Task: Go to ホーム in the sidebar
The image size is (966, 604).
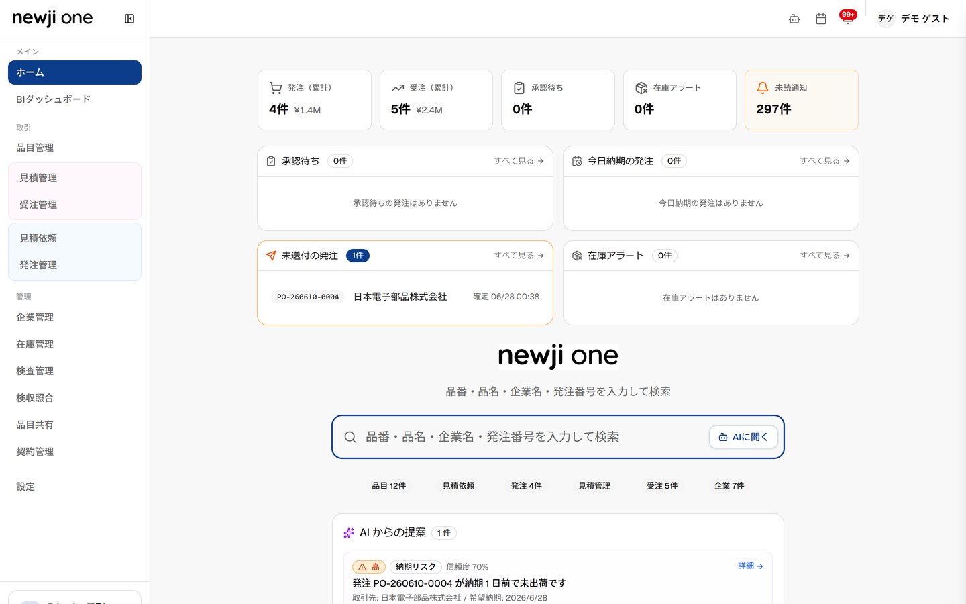Action: pyautogui.click(x=74, y=72)
